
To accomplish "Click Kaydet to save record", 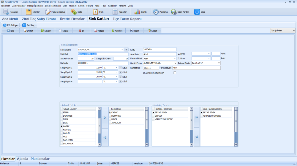I will (46, 30).
